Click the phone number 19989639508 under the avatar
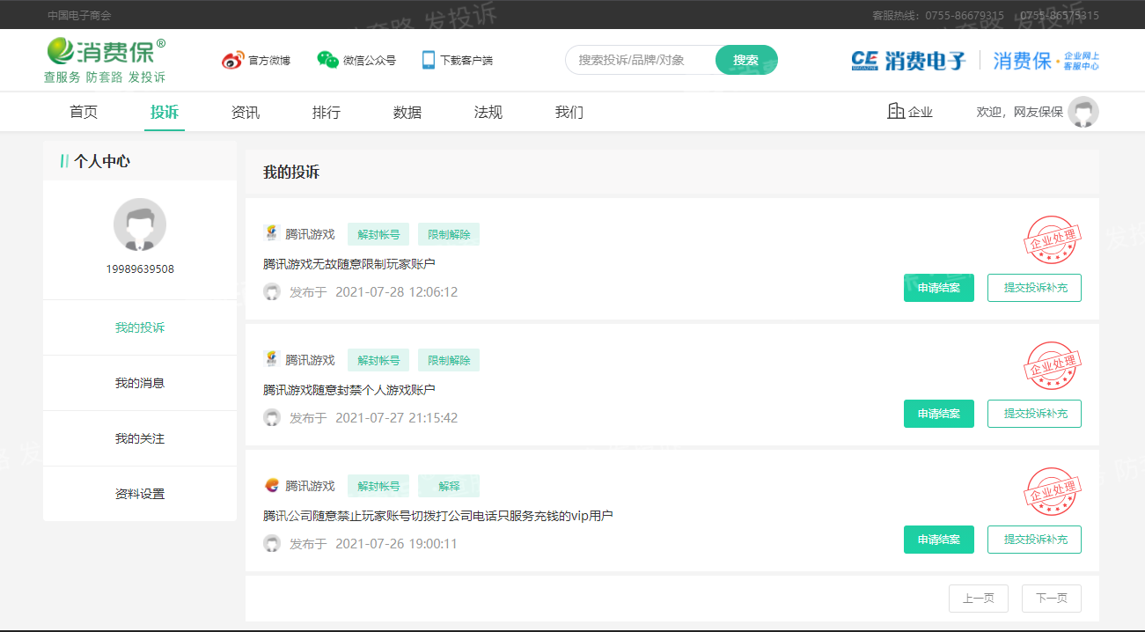This screenshot has height=632, width=1145. tap(140, 269)
